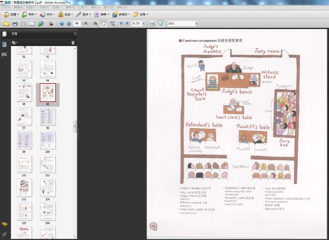Select page 101 thumbnail
The image size is (329, 240).
(24, 164)
